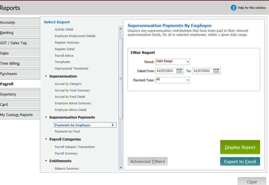The width and height of the screenshot is (269, 185).
Task: Switch to the Sales tab
Action: (x=20, y=53)
